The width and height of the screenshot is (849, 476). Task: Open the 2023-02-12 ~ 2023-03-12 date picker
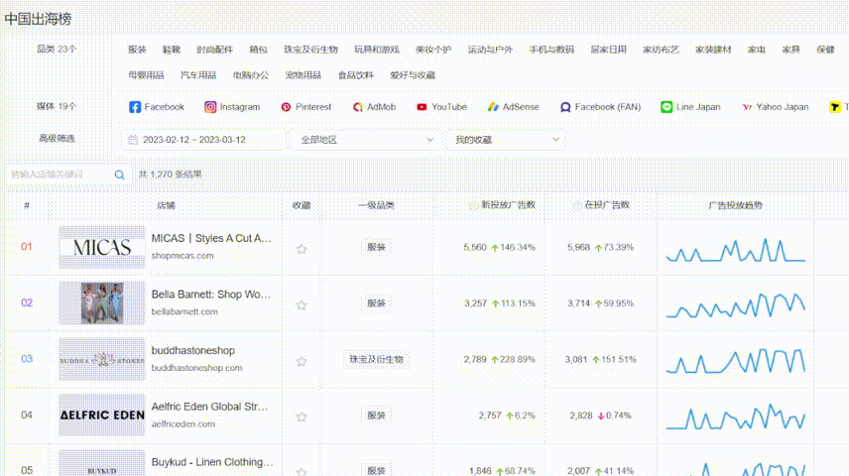pyautogui.click(x=203, y=140)
